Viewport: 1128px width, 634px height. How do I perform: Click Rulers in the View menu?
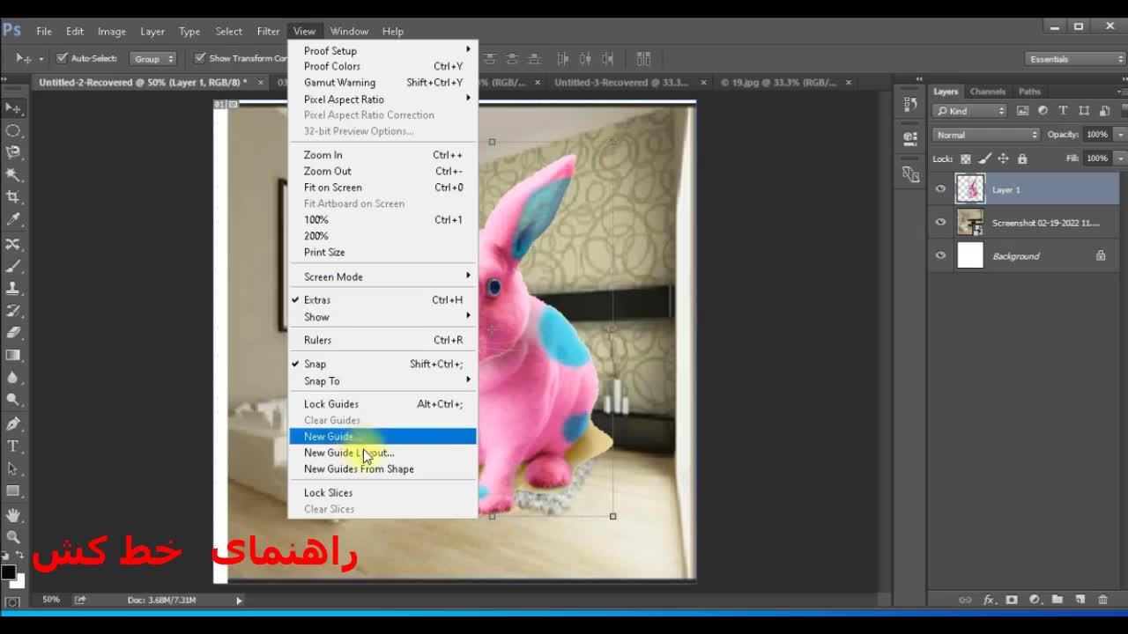[318, 340]
